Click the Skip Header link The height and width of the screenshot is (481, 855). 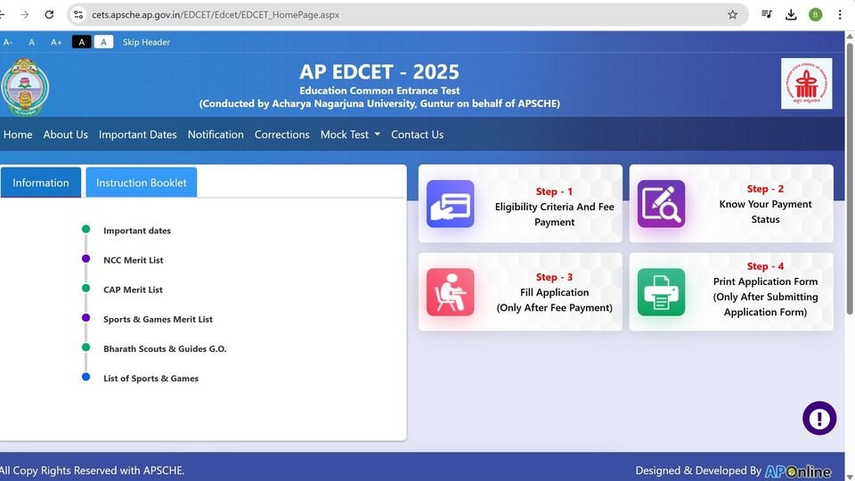pos(146,42)
